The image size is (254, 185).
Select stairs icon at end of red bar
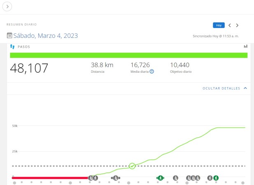pyautogui.click(x=91, y=178)
